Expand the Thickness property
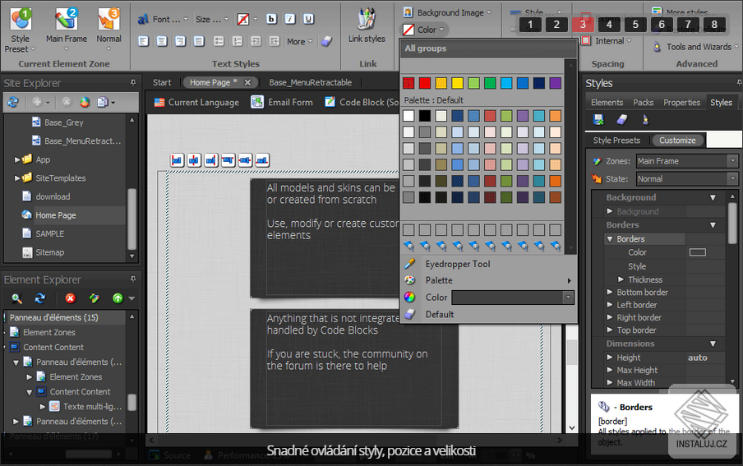This screenshot has height=466, width=743. pos(621,279)
